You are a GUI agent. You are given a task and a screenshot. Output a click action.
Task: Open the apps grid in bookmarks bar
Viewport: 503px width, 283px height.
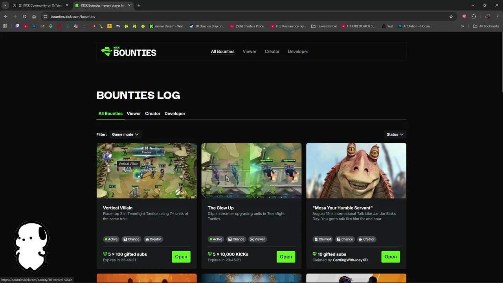[5, 26]
